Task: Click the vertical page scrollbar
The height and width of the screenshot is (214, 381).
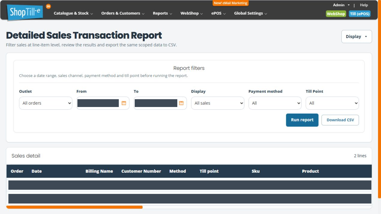Action: pos(379,99)
